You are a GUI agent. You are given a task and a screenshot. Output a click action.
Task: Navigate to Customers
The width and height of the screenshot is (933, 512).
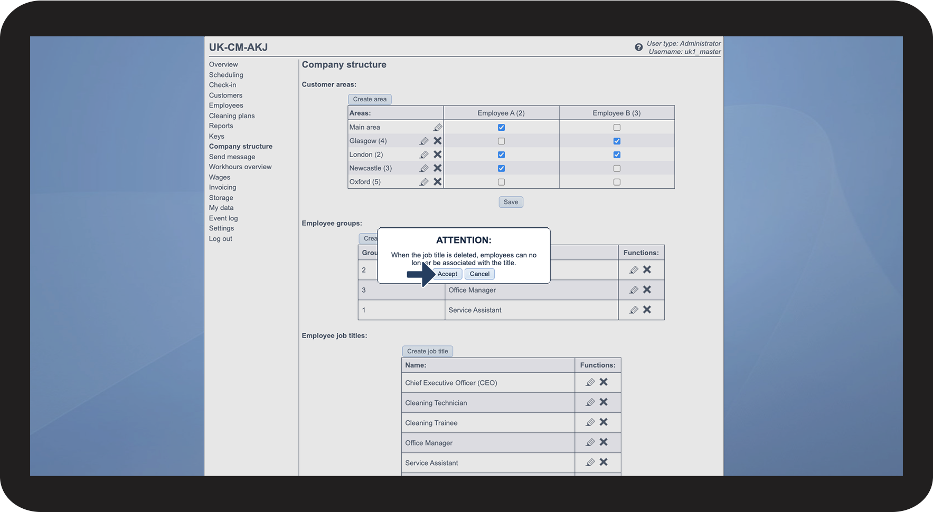pyautogui.click(x=225, y=95)
